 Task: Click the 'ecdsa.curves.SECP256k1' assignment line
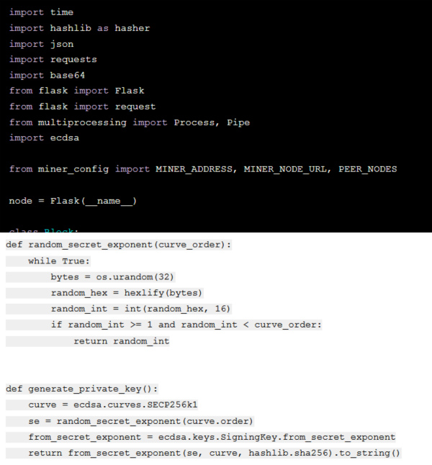pos(113,405)
